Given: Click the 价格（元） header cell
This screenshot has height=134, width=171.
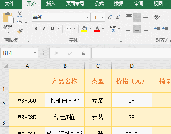Looking at the screenshot, I should tap(132, 81).
